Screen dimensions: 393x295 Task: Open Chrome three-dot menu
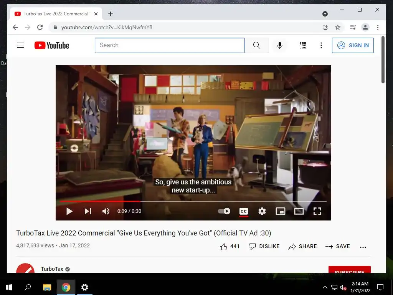(378, 27)
